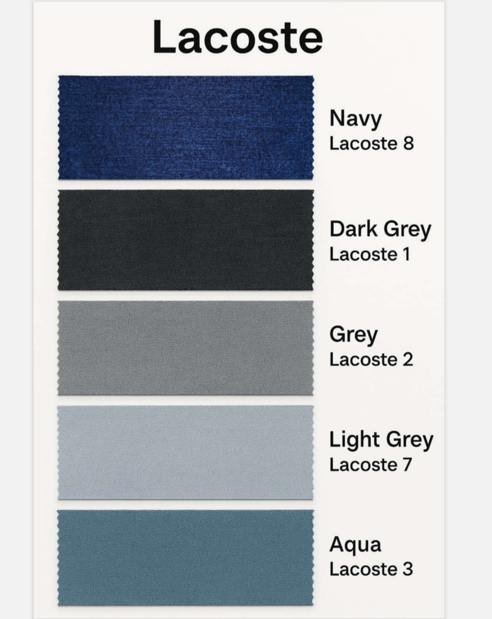Pick the Light Grey fabric swatch
Screen dimensions: 492x619
click(186, 452)
